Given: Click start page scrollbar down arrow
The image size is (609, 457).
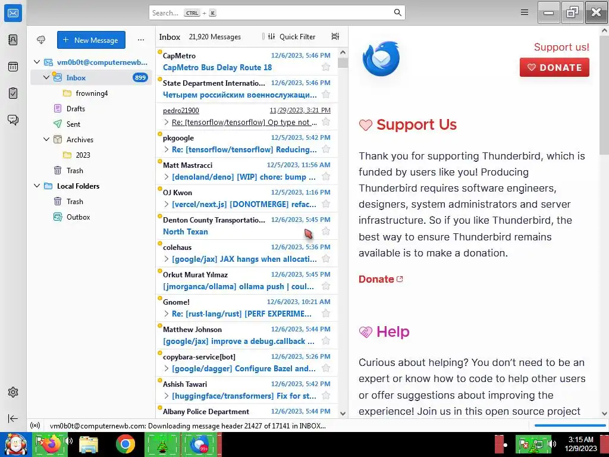Looking at the screenshot, I should pos(604,414).
